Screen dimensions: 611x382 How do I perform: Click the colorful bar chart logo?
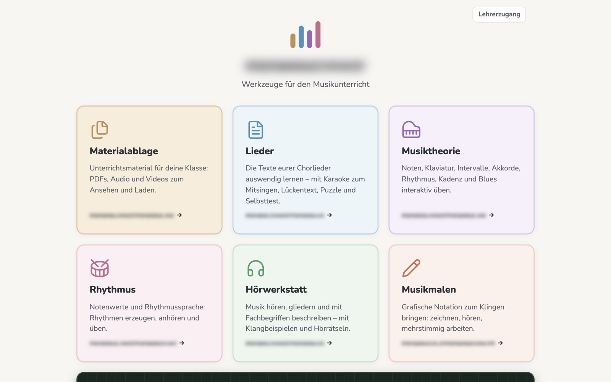[x=305, y=35]
